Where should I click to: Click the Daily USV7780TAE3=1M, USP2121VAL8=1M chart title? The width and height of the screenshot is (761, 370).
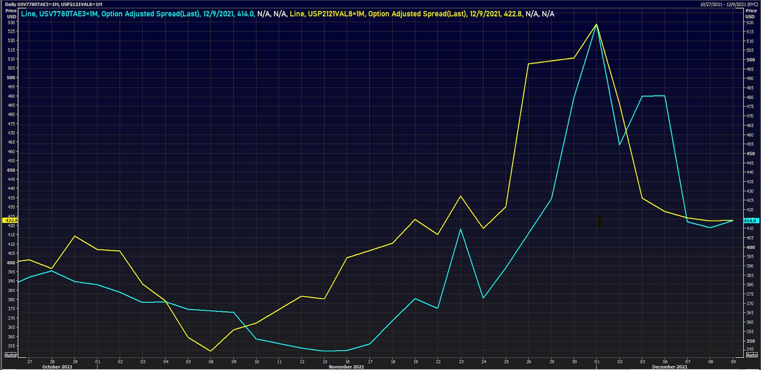tap(54, 4)
